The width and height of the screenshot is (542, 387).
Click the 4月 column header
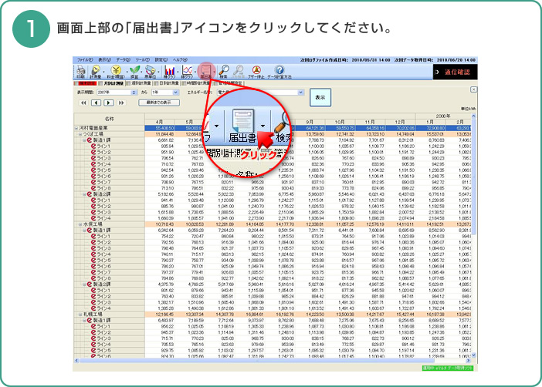(159, 122)
